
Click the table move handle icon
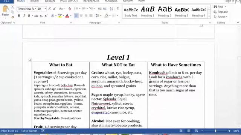(x=30, y=60)
